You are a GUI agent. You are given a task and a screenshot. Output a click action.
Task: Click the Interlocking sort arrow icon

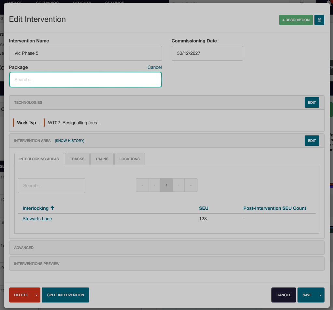(52, 208)
